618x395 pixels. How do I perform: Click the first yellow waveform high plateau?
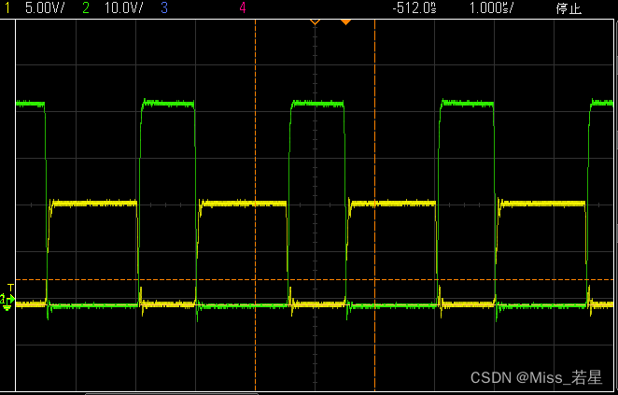93,203
